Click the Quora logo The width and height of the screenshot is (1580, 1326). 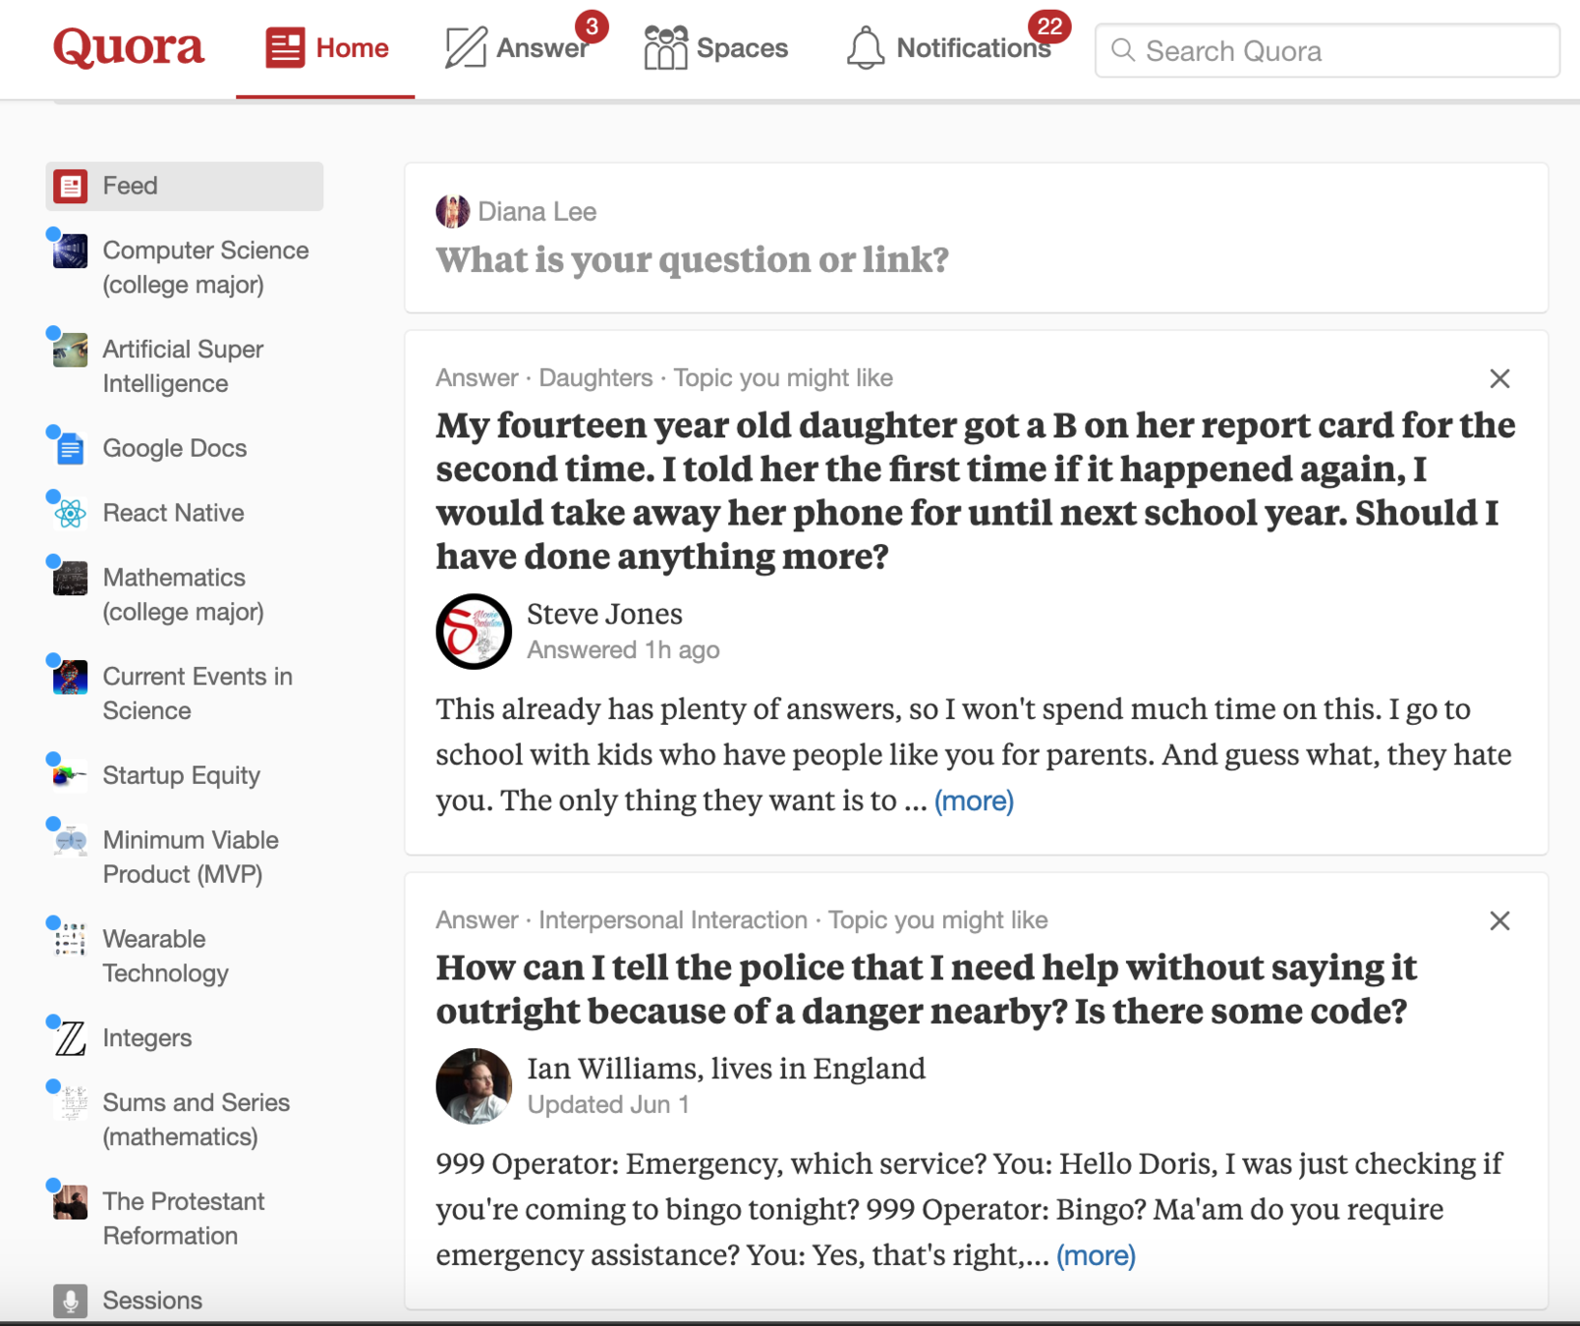(x=129, y=47)
